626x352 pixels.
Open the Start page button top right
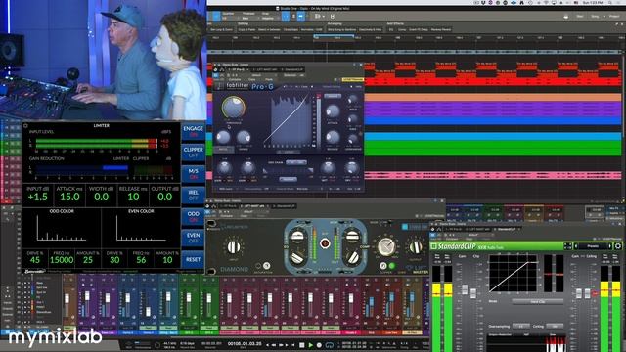pos(580,17)
